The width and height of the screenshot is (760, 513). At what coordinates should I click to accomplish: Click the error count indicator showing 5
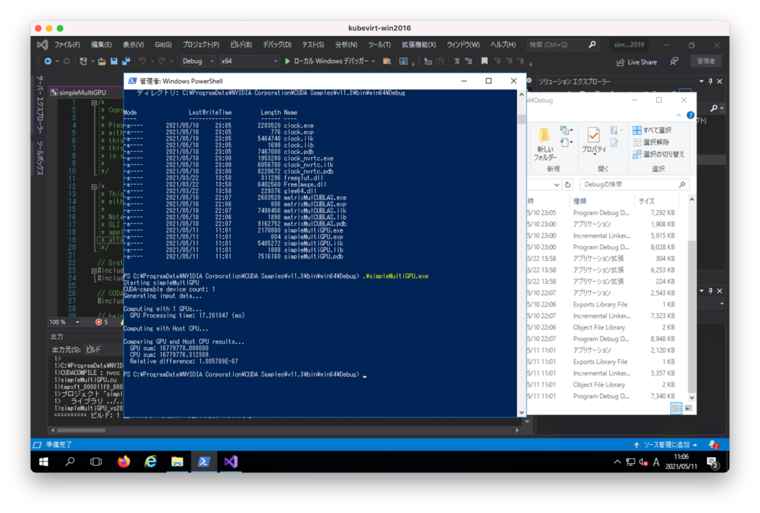[x=101, y=322]
